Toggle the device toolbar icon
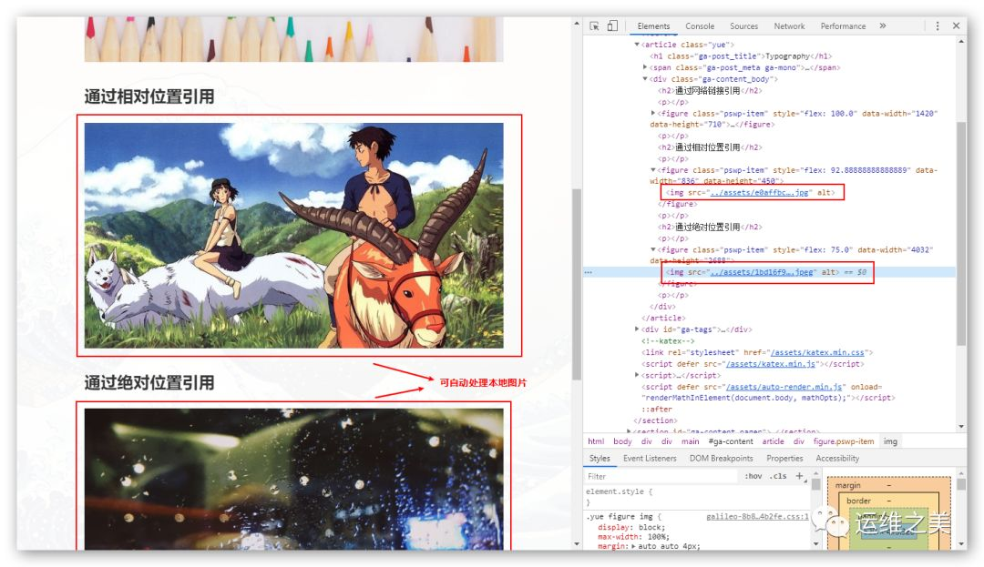 612,25
